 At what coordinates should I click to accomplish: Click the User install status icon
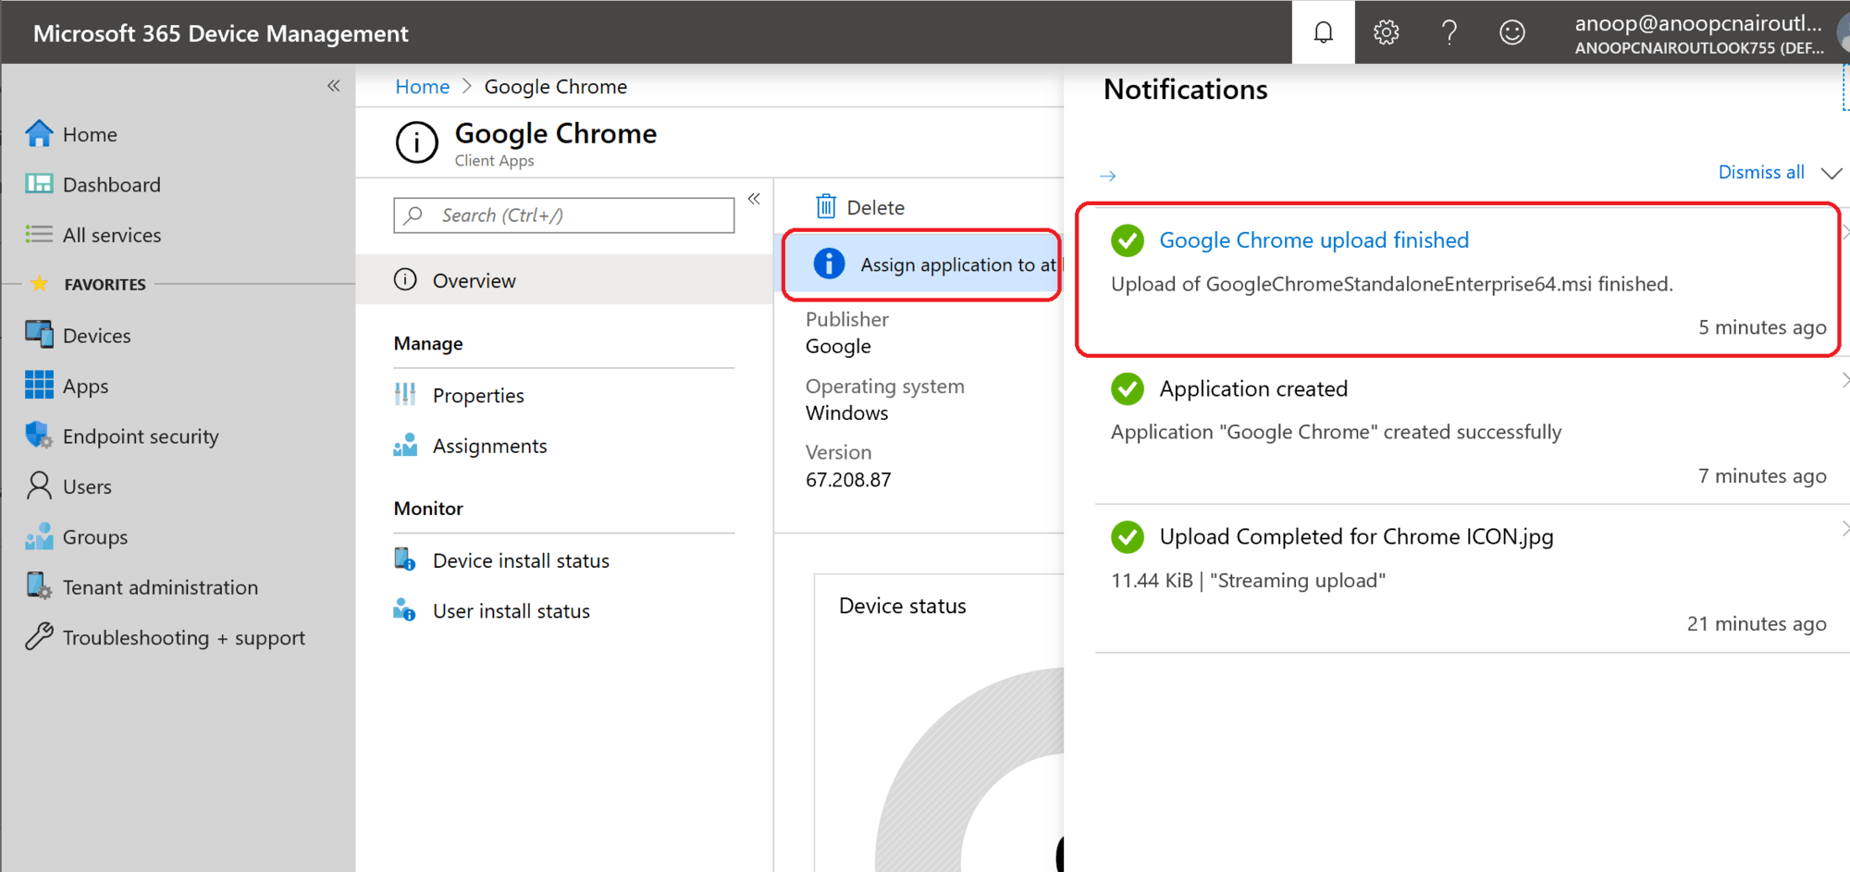404,609
